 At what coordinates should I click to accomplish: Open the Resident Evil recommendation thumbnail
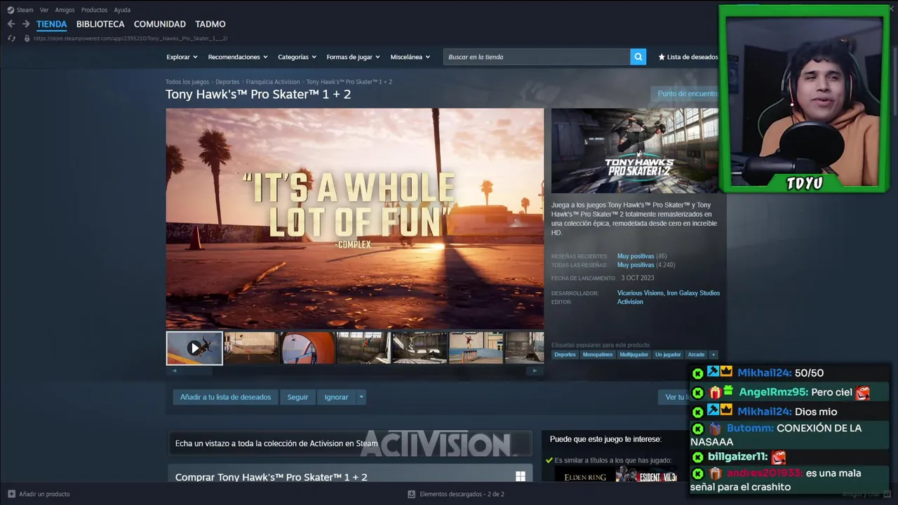(647, 476)
